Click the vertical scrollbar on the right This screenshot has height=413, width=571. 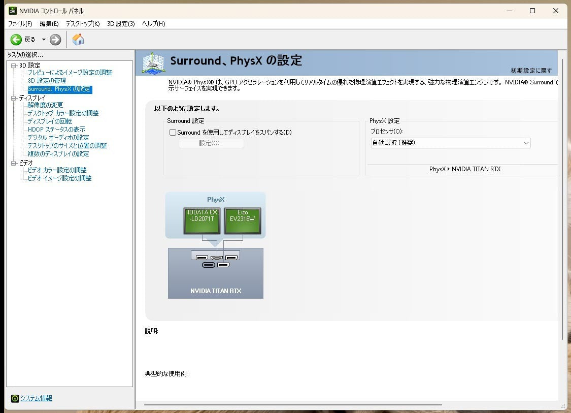point(562,199)
